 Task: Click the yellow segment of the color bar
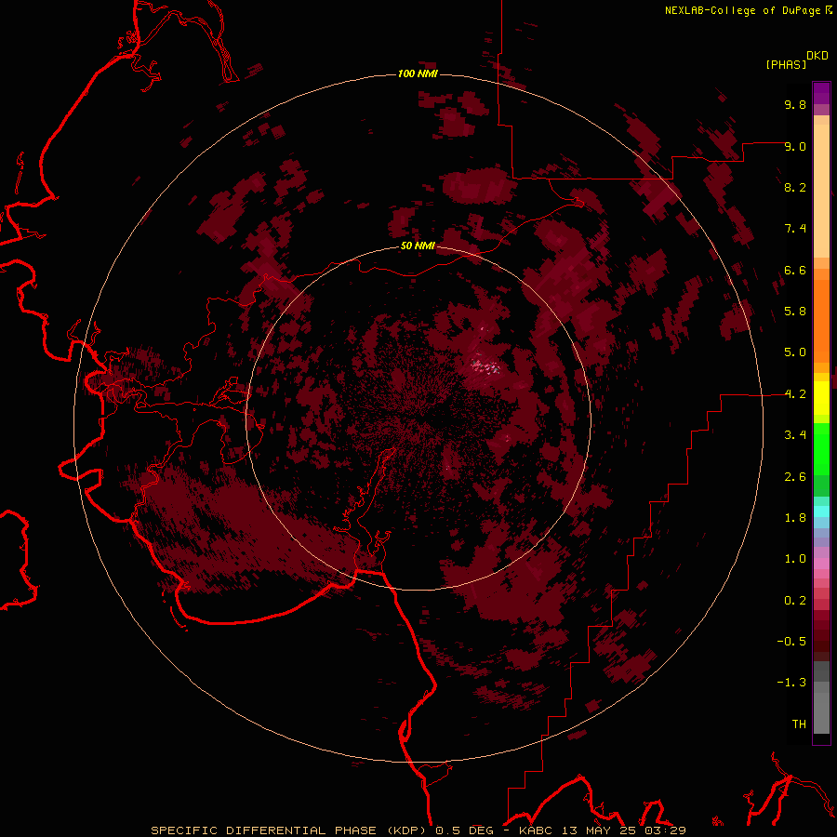pyautogui.click(x=821, y=398)
